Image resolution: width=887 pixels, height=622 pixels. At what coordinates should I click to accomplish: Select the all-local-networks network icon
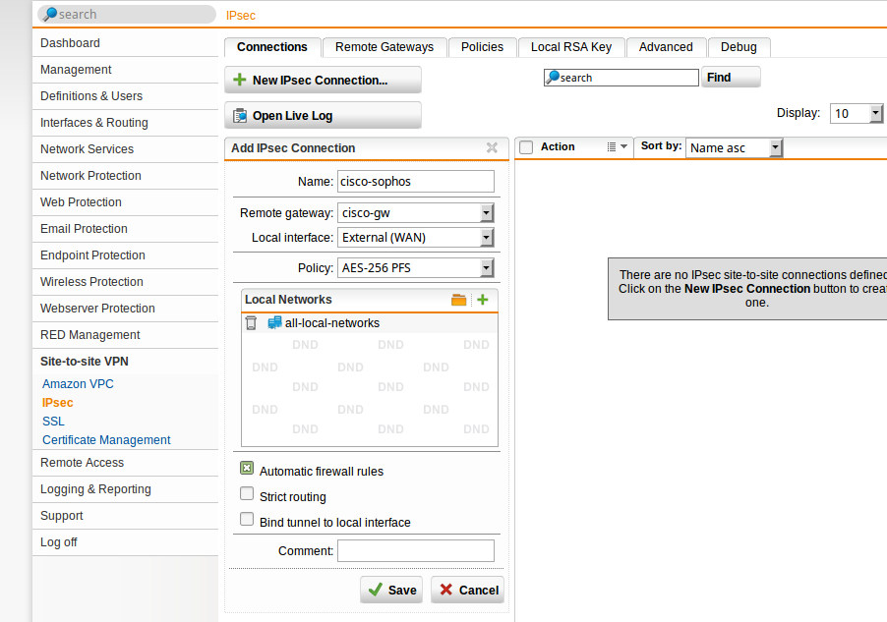(x=273, y=322)
